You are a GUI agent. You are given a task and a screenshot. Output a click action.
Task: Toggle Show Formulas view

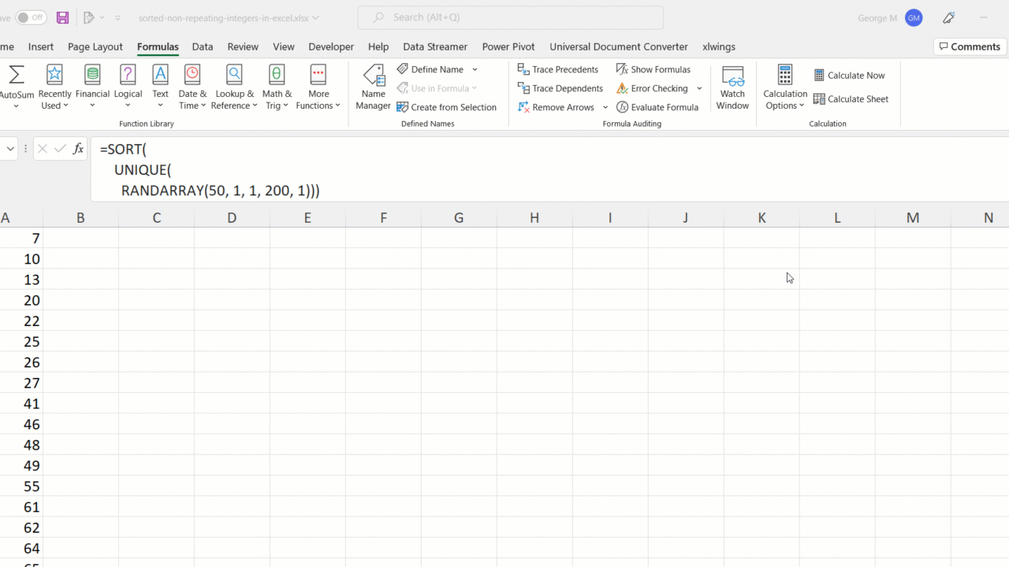[x=653, y=69]
